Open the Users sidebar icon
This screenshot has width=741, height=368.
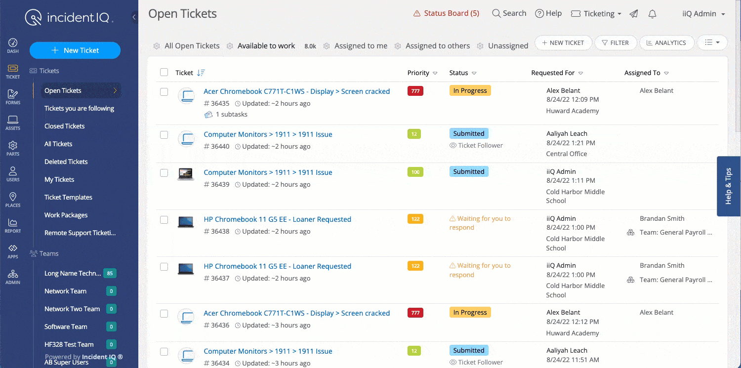point(13,174)
